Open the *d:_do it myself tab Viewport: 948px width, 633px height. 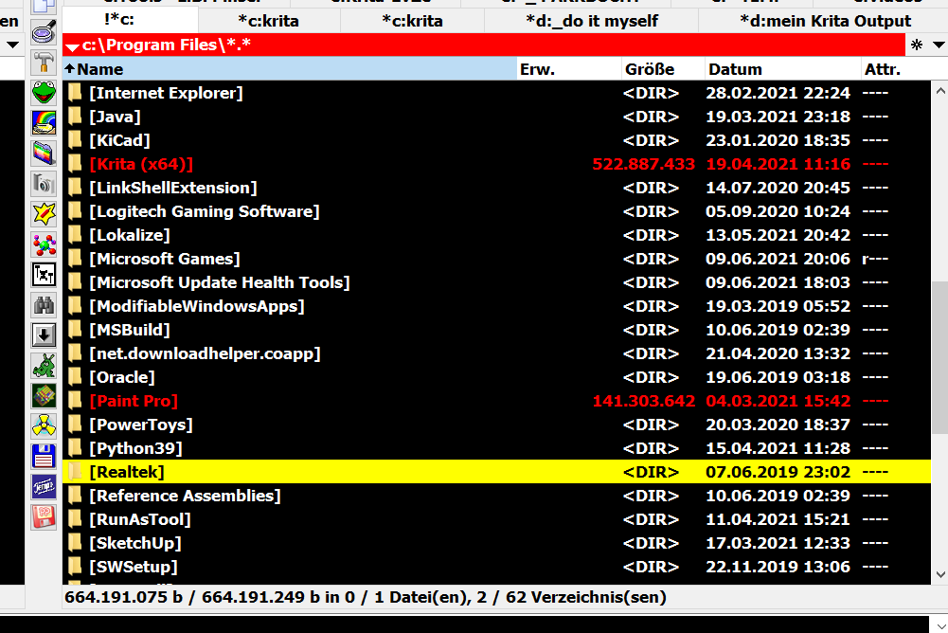591,21
